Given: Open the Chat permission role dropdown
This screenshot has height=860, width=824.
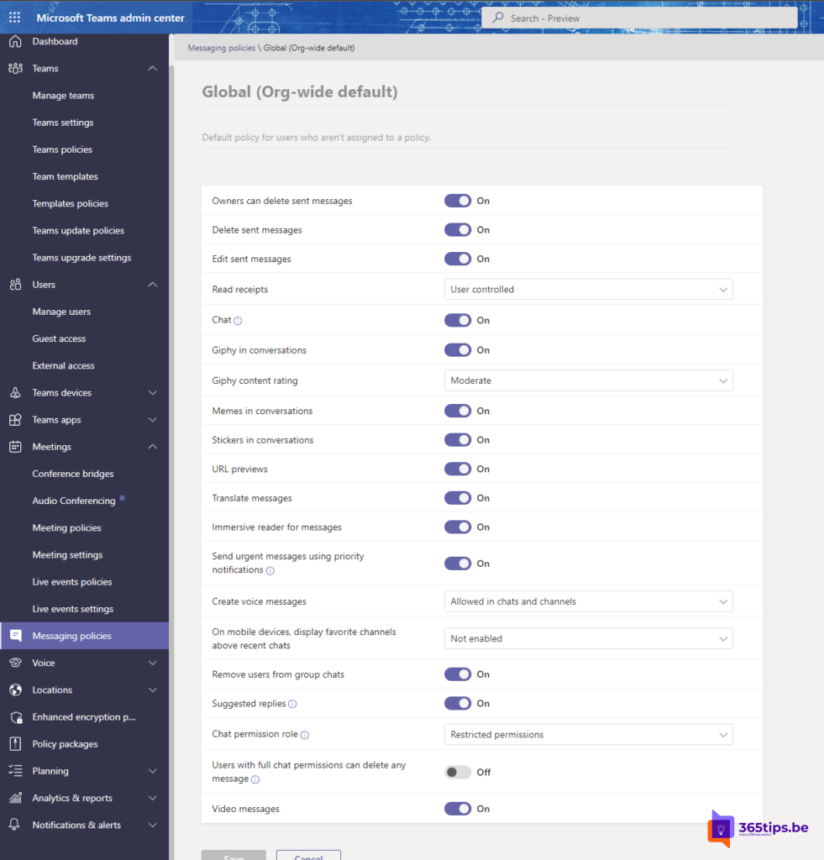Looking at the screenshot, I should pyautogui.click(x=588, y=735).
